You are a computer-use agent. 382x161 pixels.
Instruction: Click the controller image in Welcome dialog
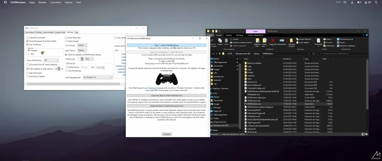(x=167, y=79)
